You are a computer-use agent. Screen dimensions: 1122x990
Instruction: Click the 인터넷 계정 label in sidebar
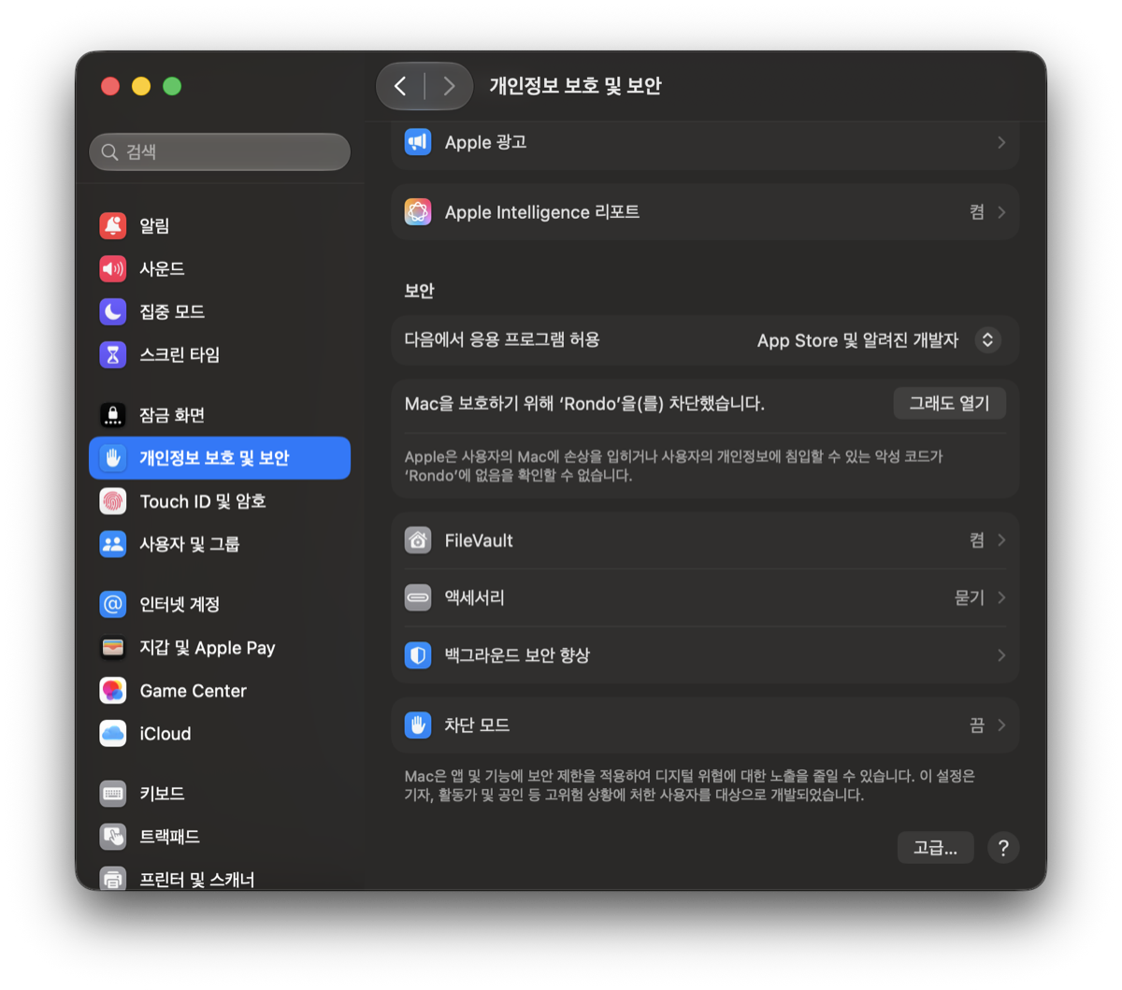point(180,604)
